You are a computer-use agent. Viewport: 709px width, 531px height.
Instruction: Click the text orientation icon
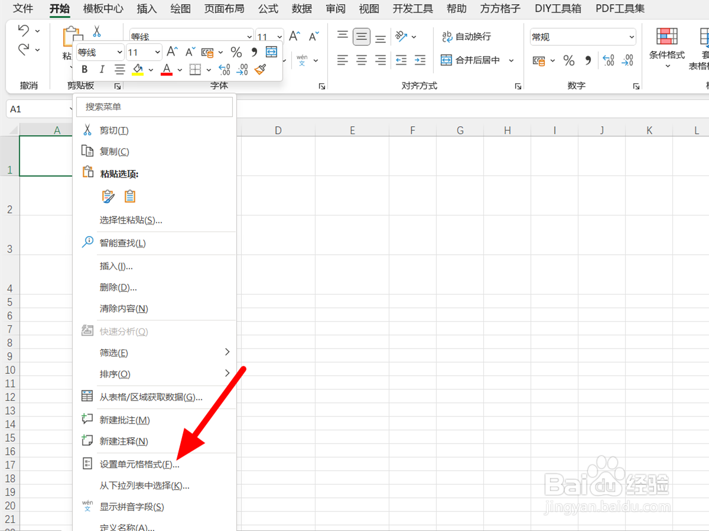pos(402,37)
